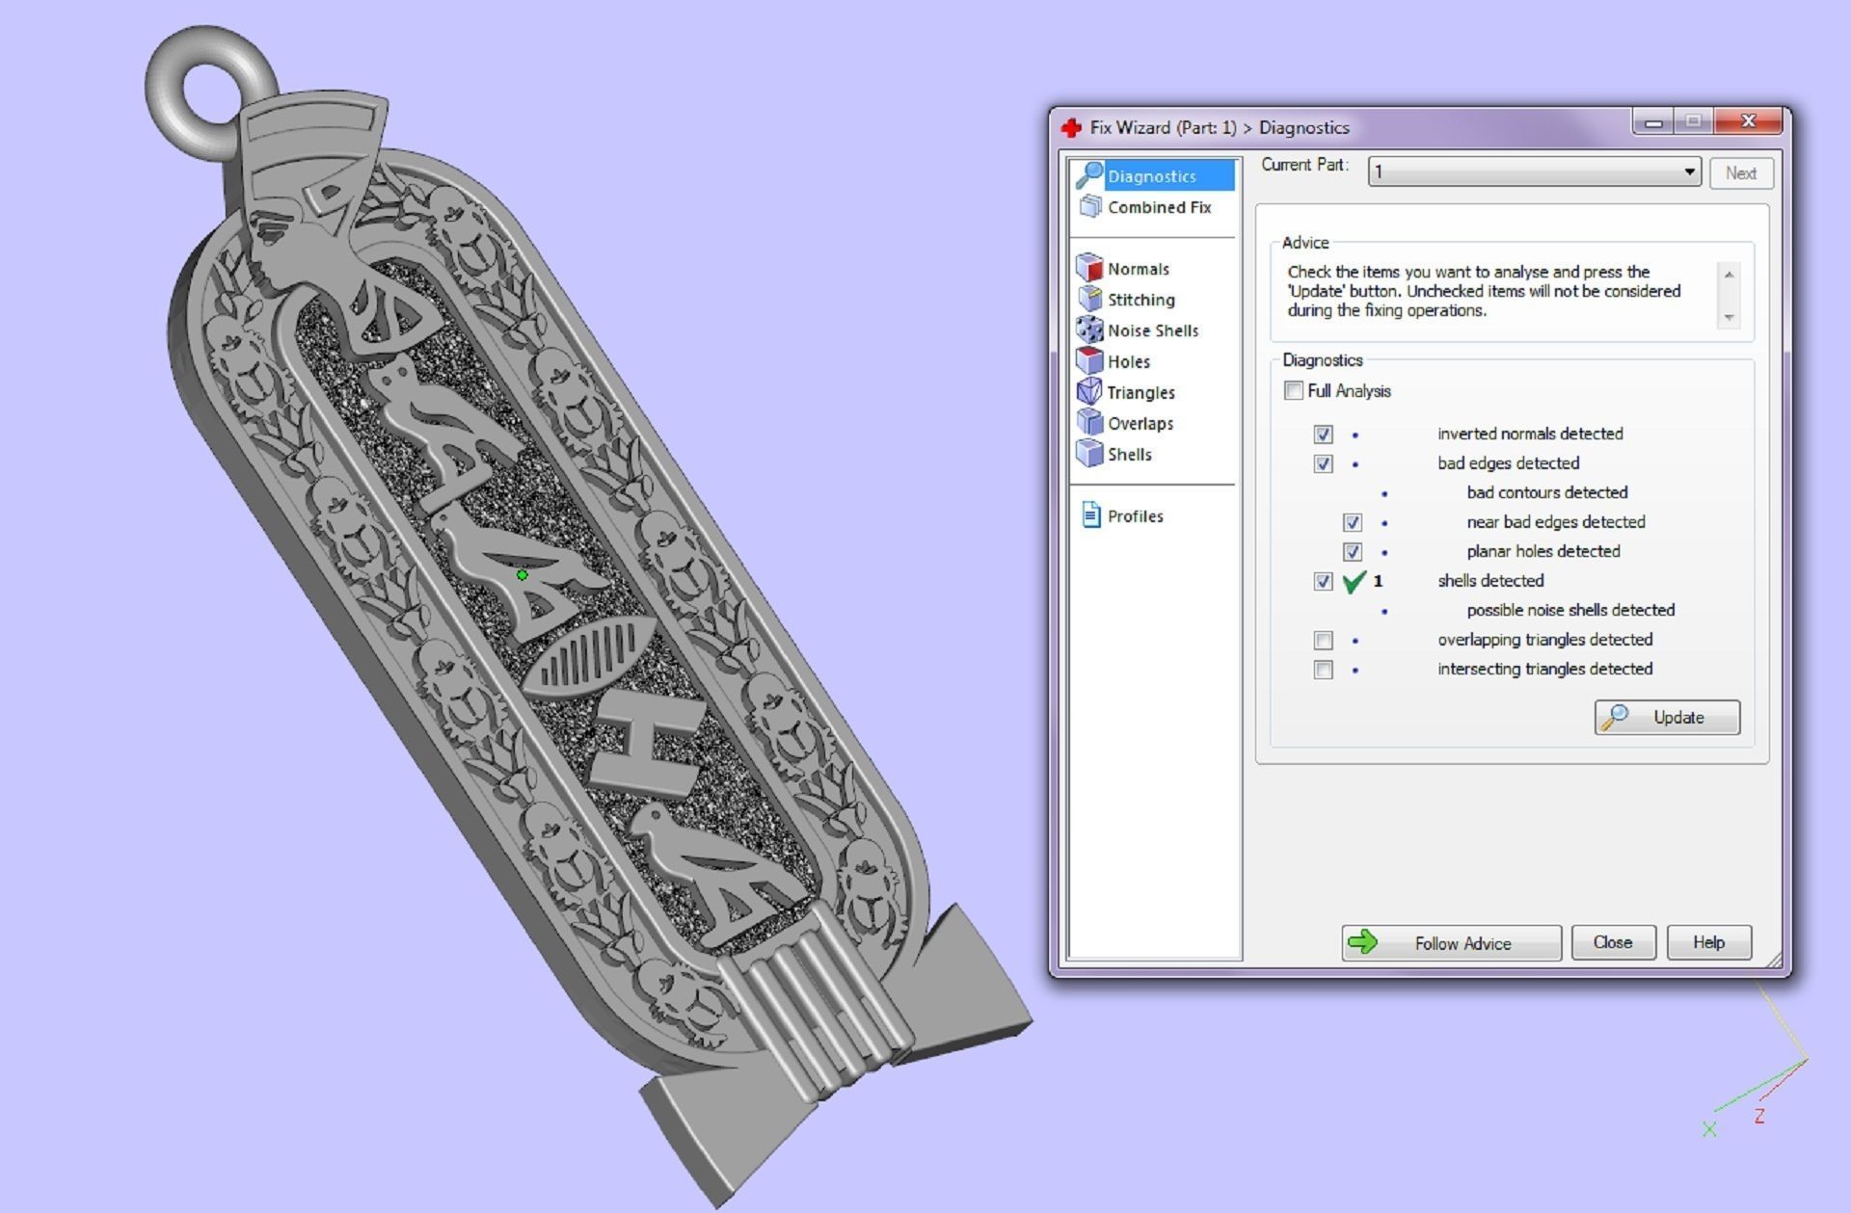This screenshot has height=1213, width=1851.
Task: Click the green point marker on the model
Action: [x=522, y=575]
